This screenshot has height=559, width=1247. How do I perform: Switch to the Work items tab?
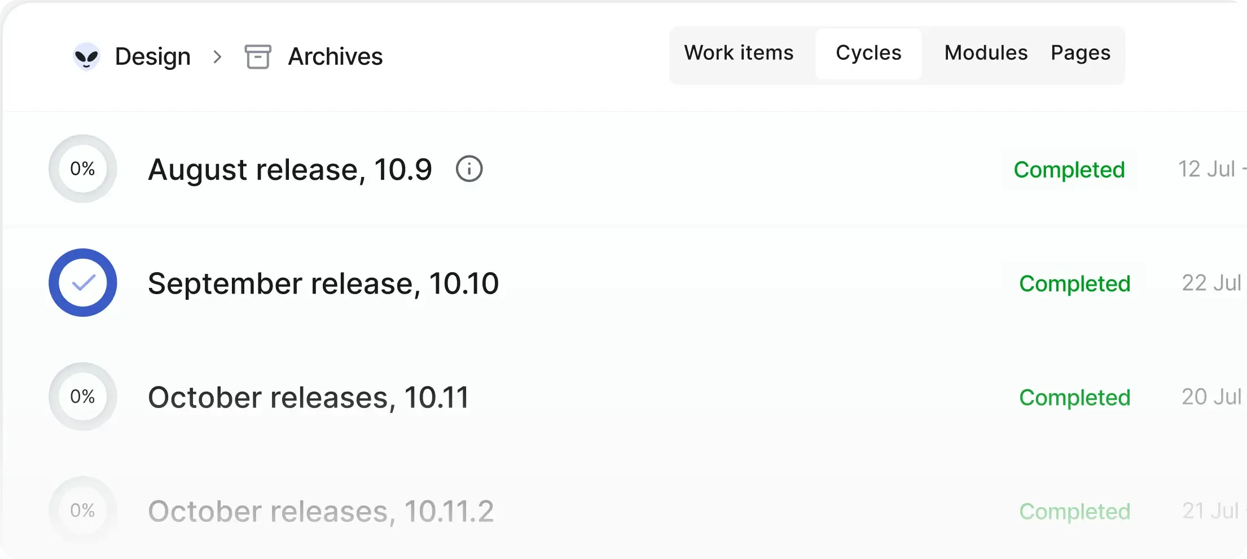click(x=739, y=53)
